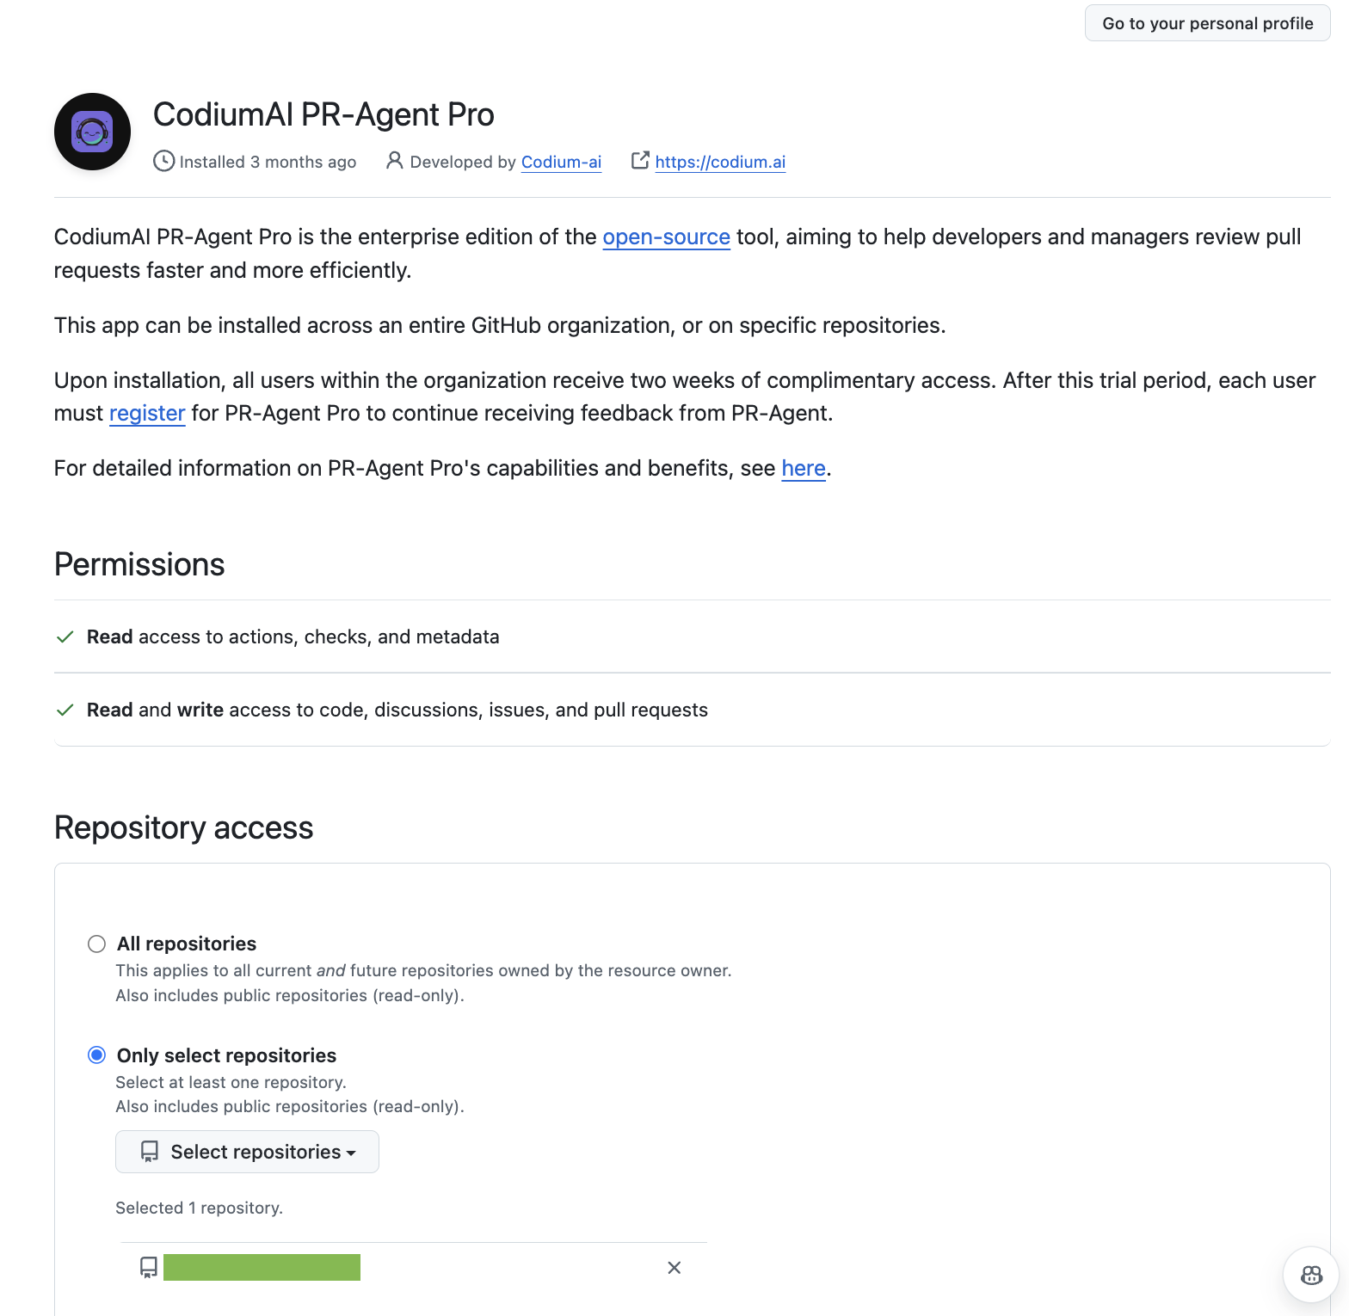Click the person icon near Developed by
This screenshot has width=1349, height=1316.
click(394, 161)
